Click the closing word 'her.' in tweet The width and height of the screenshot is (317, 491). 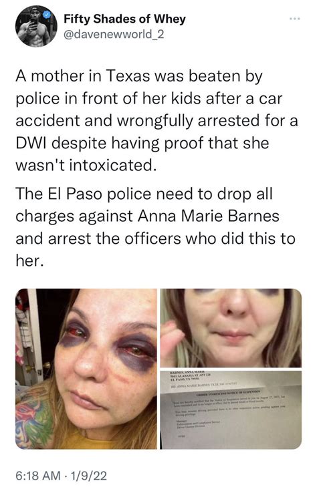(29, 261)
